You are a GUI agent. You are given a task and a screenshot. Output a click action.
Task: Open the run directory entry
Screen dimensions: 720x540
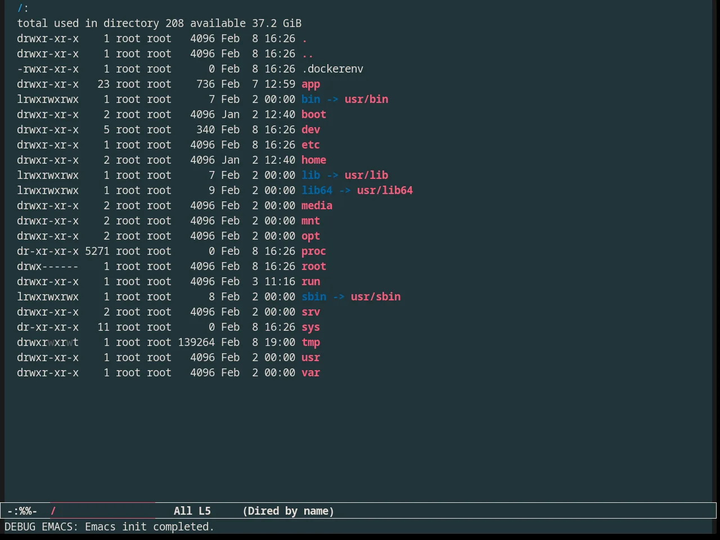pyautogui.click(x=310, y=282)
